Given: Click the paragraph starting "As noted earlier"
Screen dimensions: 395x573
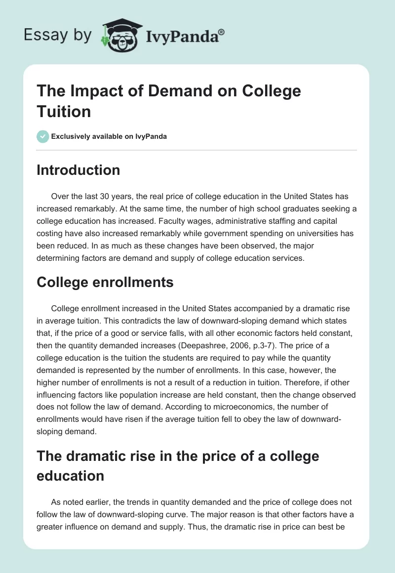Looking at the screenshot, I should [x=196, y=513].
